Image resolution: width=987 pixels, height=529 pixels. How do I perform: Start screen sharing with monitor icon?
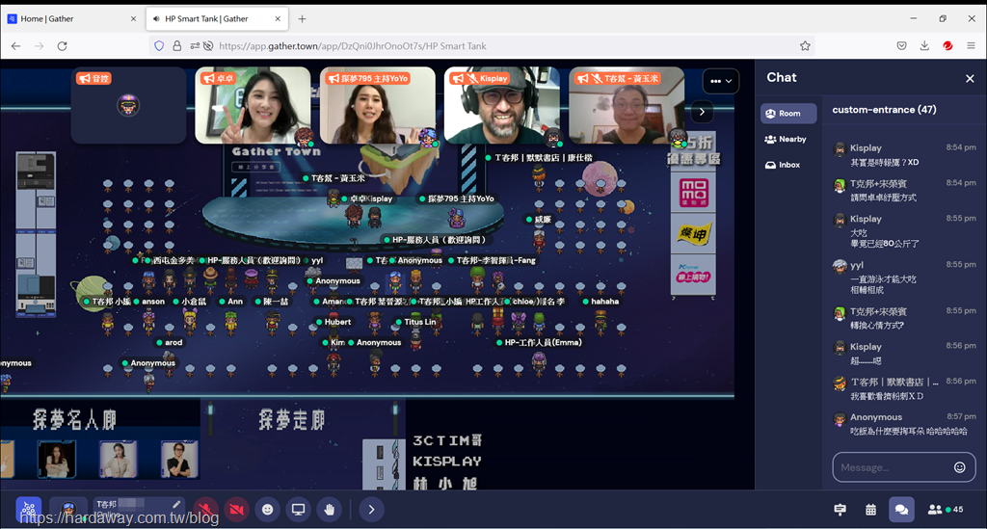(299, 510)
